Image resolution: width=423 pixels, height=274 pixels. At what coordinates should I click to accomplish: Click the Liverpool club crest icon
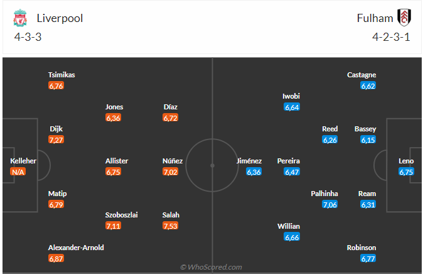(19, 18)
